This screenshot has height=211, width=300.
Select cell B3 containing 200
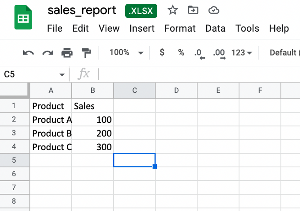point(93,133)
